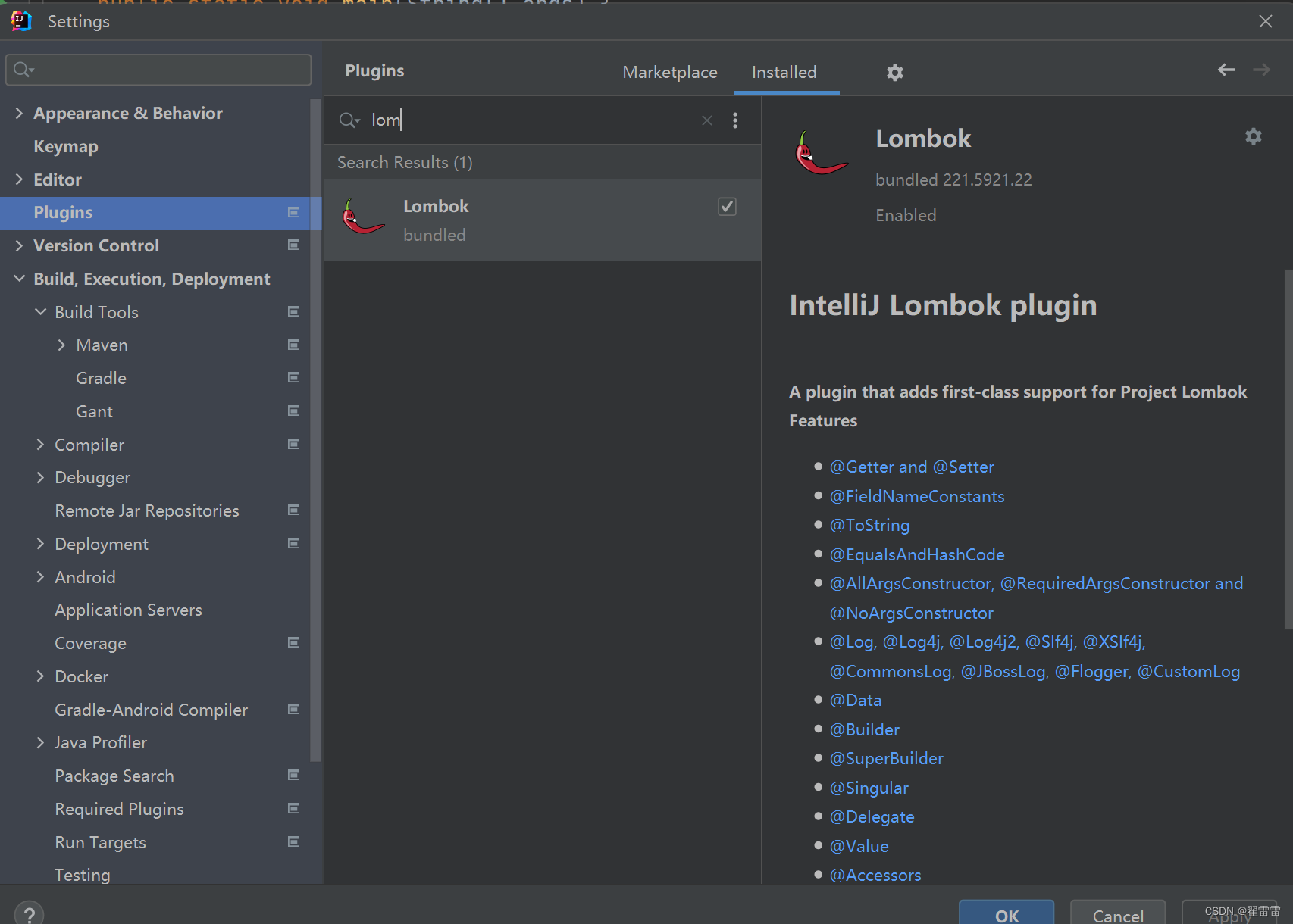The width and height of the screenshot is (1293, 924).
Task: Disable the Lombok plugin checkbox
Action: pyautogui.click(x=727, y=206)
